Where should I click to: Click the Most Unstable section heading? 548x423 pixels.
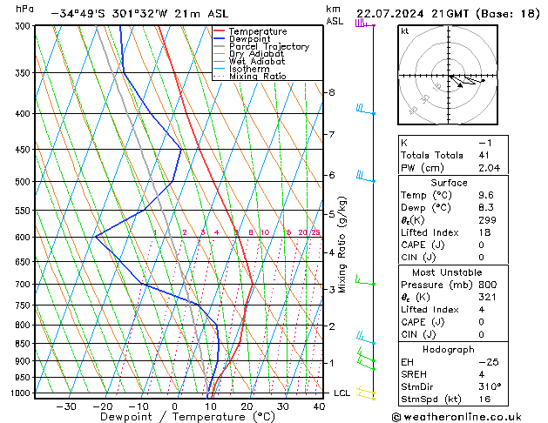pos(449,272)
